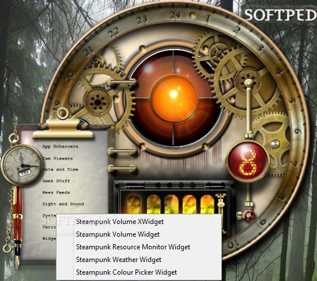Click the rightmost glowing furnace window
This screenshot has width=317, height=281.
pyautogui.click(x=207, y=204)
